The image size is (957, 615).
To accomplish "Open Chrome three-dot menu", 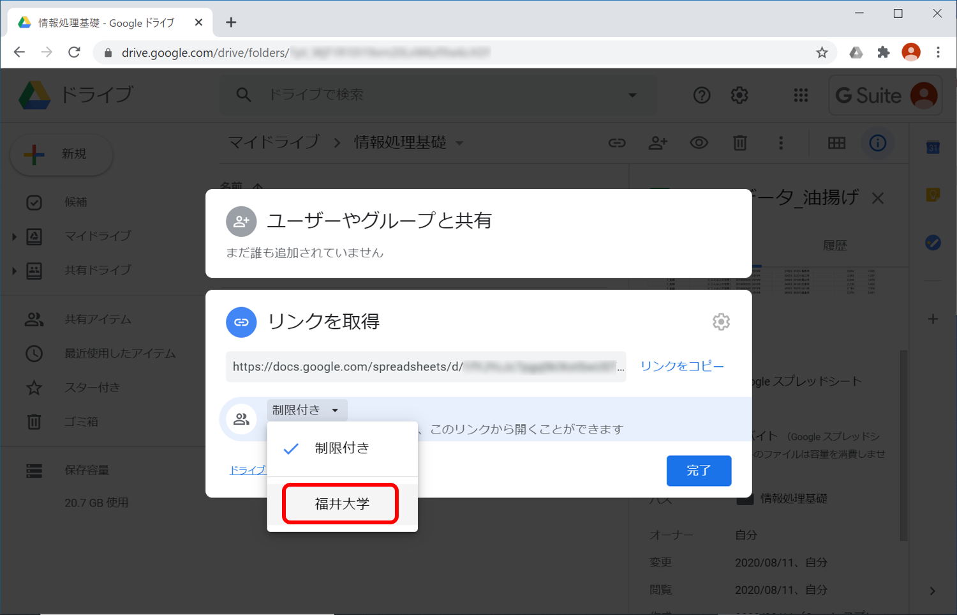I will [938, 52].
